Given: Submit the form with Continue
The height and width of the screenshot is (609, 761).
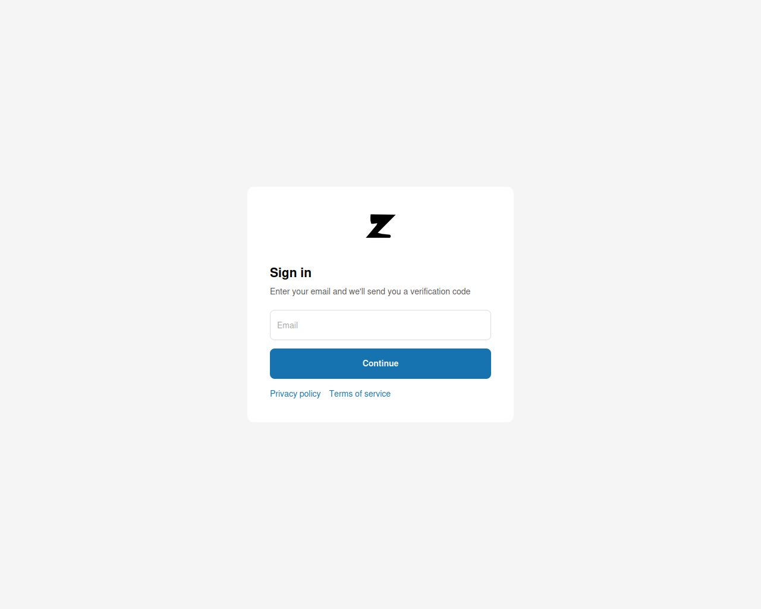Looking at the screenshot, I should coord(380,363).
